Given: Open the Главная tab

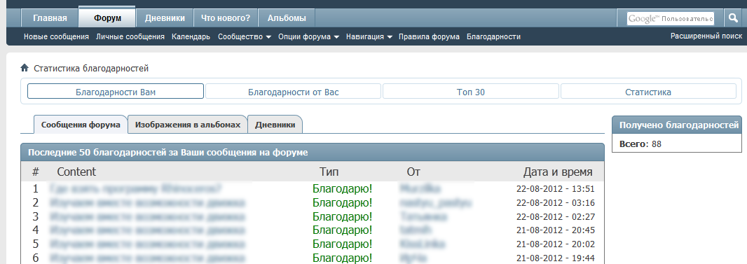Looking at the screenshot, I should (x=50, y=18).
